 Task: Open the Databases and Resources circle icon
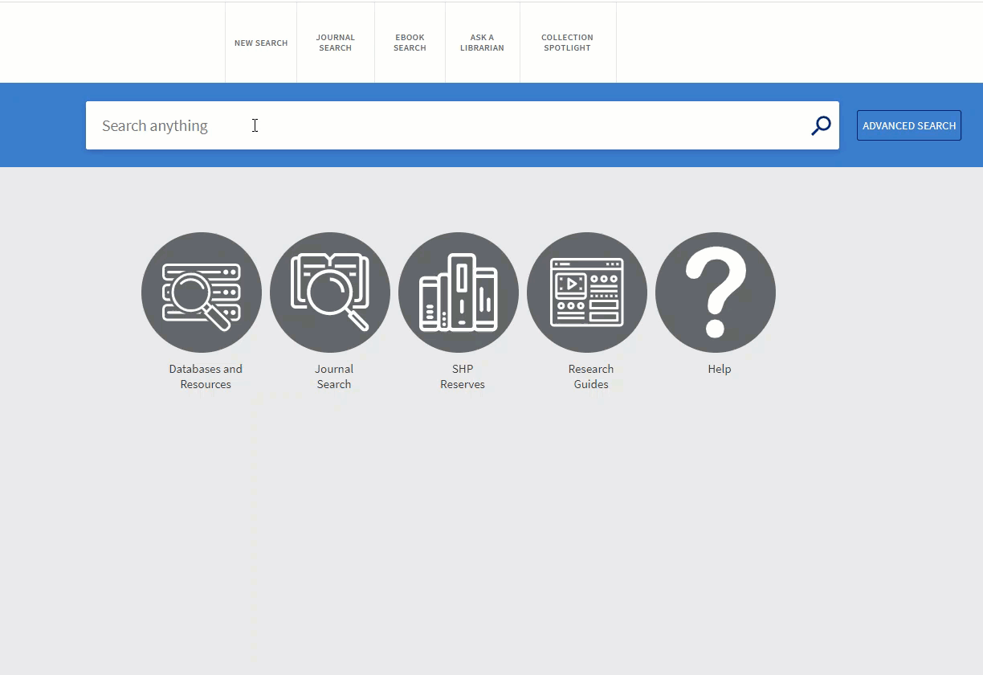pos(202,292)
